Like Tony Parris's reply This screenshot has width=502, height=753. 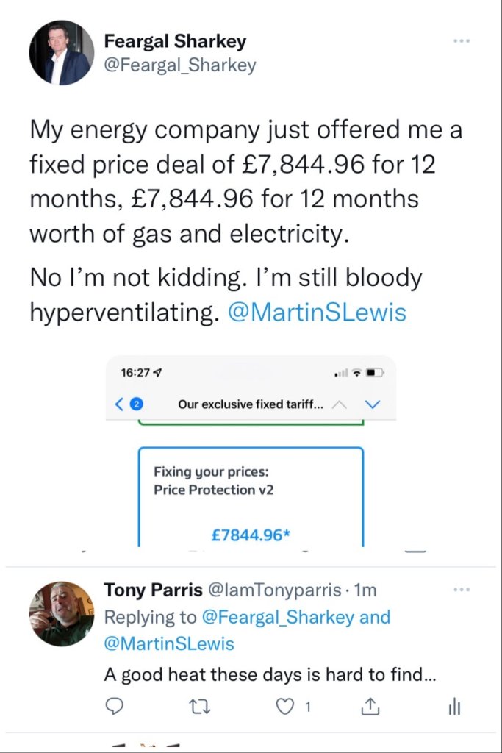284,707
